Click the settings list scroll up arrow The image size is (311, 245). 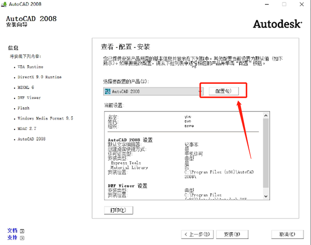pyautogui.click(x=266, y=115)
